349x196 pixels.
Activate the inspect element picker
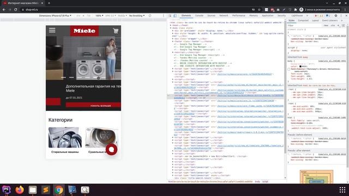pos(170,16)
